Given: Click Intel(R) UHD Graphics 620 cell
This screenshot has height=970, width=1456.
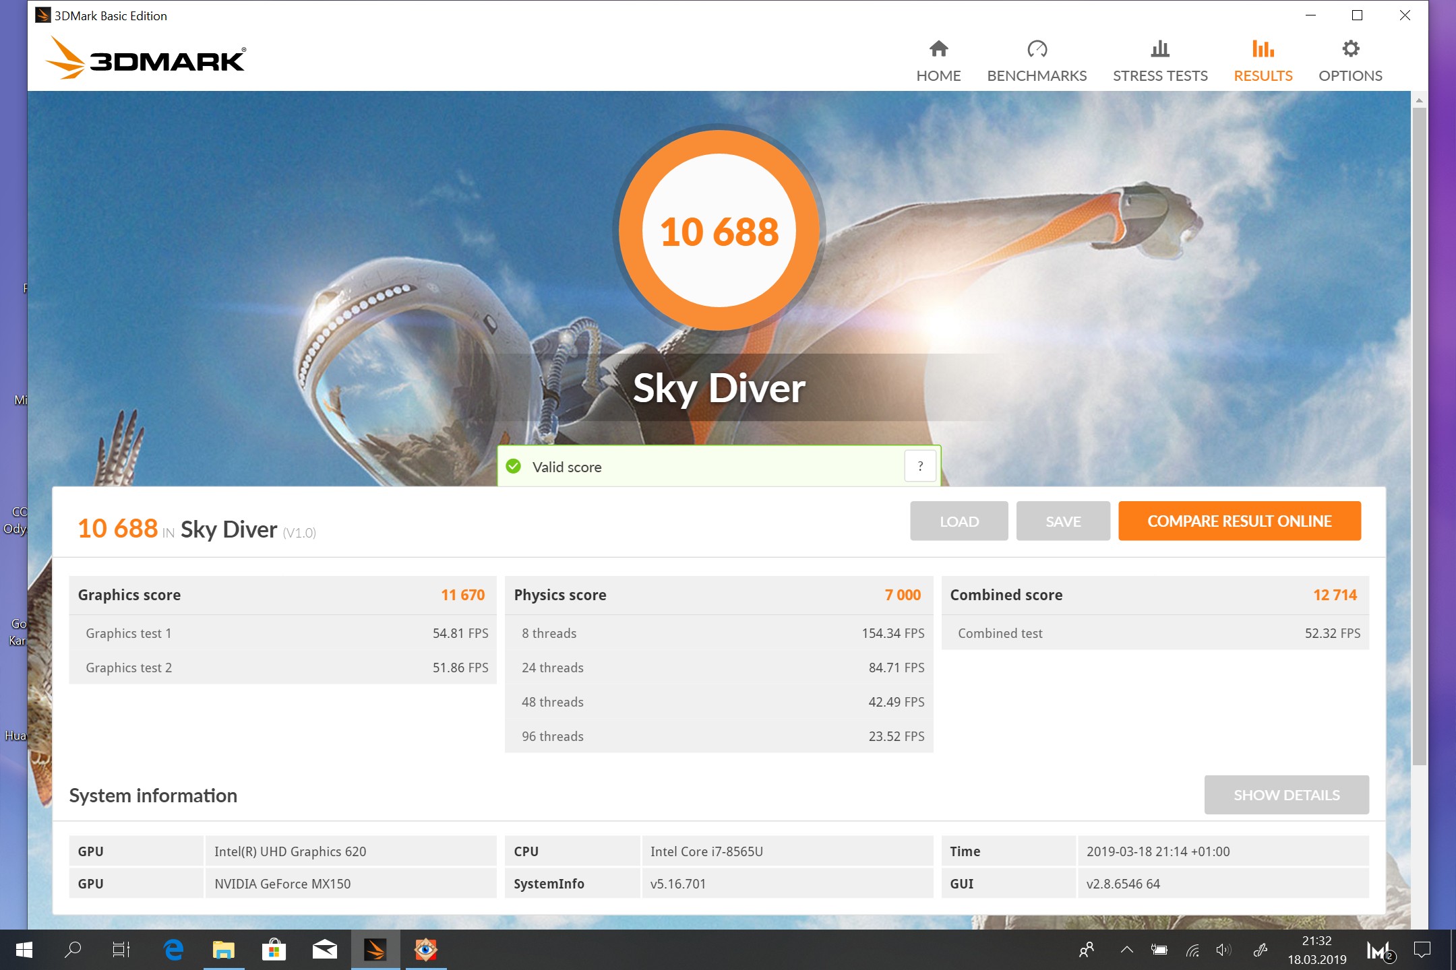Looking at the screenshot, I should 351,851.
